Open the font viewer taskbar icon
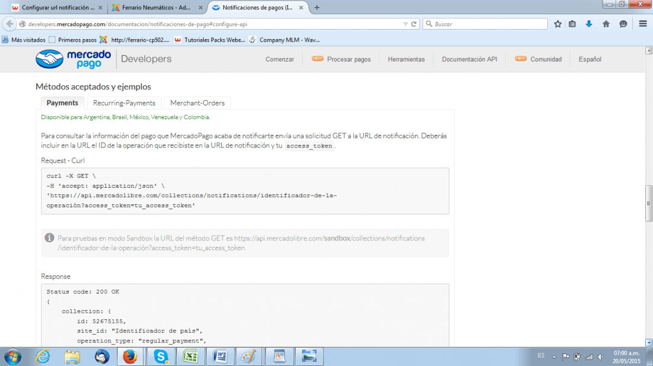This screenshot has height=366, width=653. pos(279,357)
